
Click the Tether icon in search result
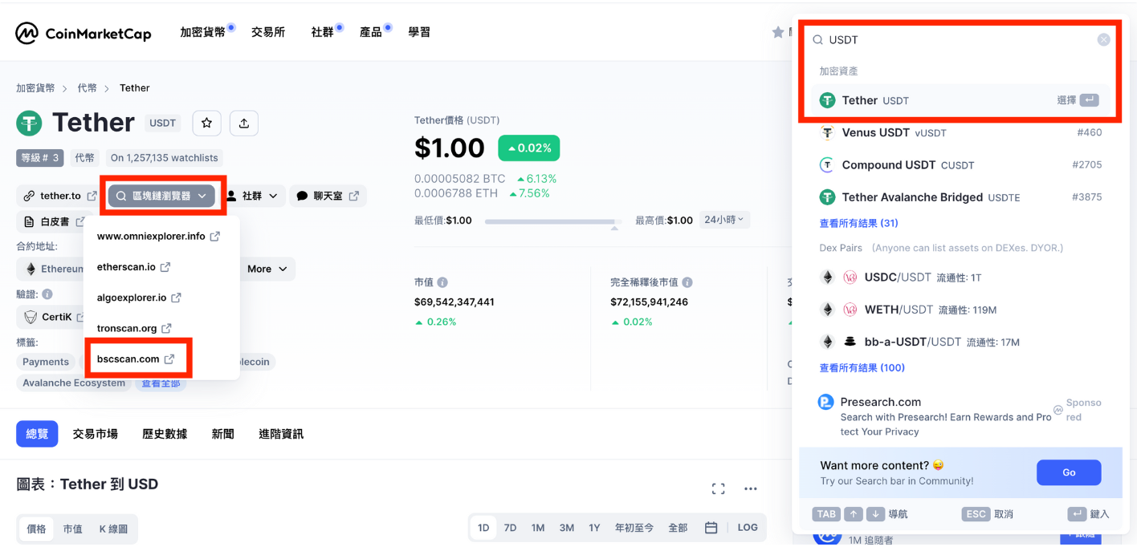(827, 100)
